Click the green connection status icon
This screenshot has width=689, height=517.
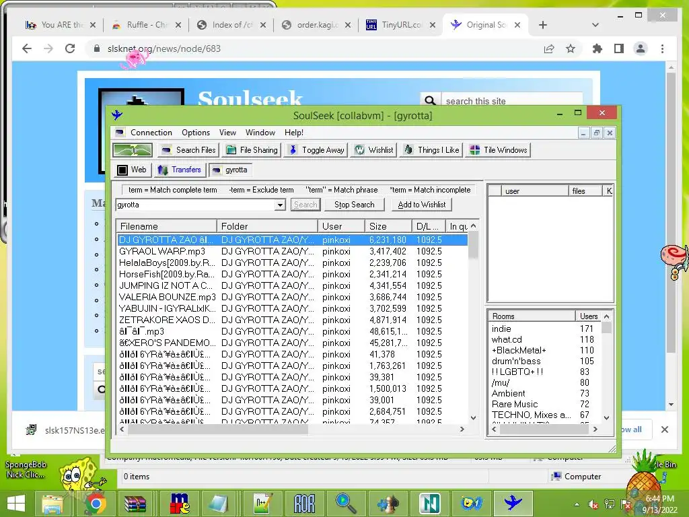[x=133, y=150]
